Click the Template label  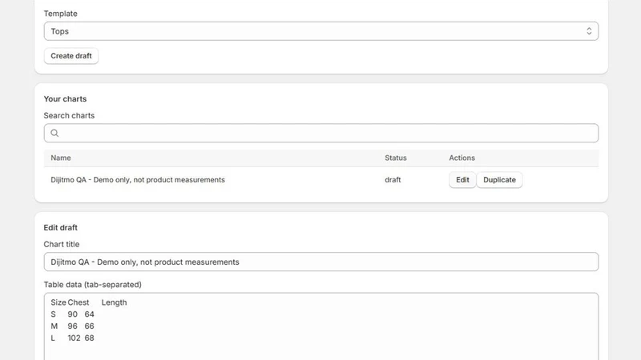[x=61, y=14]
